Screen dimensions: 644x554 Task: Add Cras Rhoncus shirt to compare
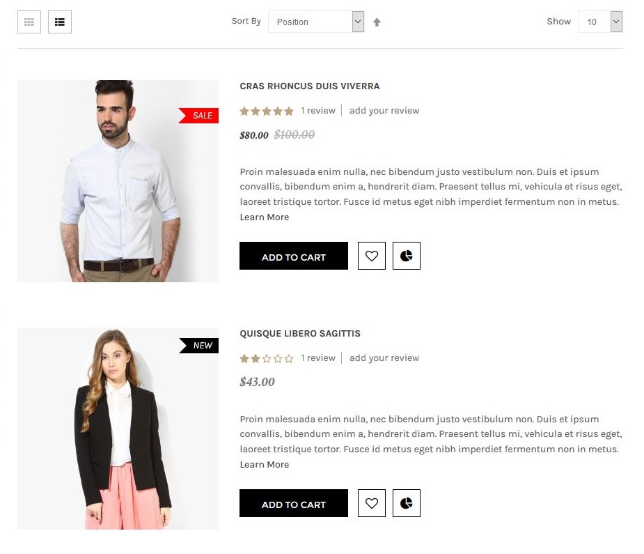tap(407, 256)
